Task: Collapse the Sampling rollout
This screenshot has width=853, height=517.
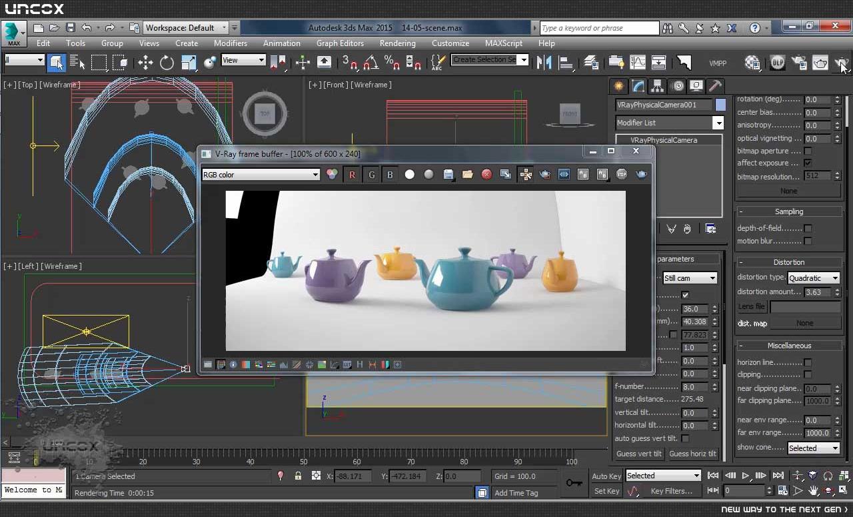Action: (x=788, y=211)
